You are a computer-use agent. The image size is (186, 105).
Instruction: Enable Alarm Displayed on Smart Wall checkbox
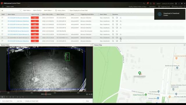tap(69, 10)
